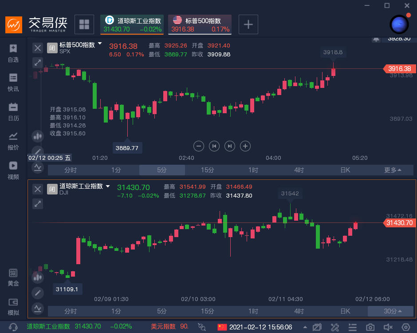Viewport: 417px width, 333px height.
Task: Open the 标普500指数 symbol selector dropdown
Action: [100, 44]
